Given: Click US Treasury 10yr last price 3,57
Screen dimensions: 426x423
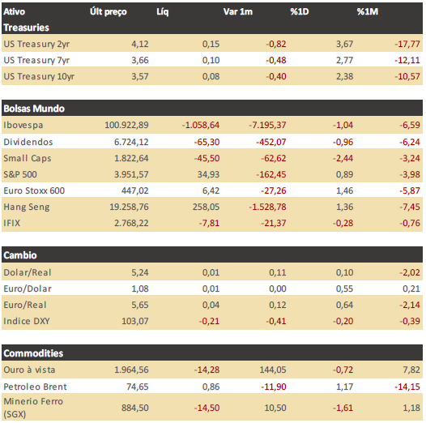Looking at the screenshot, I should 140,76.
